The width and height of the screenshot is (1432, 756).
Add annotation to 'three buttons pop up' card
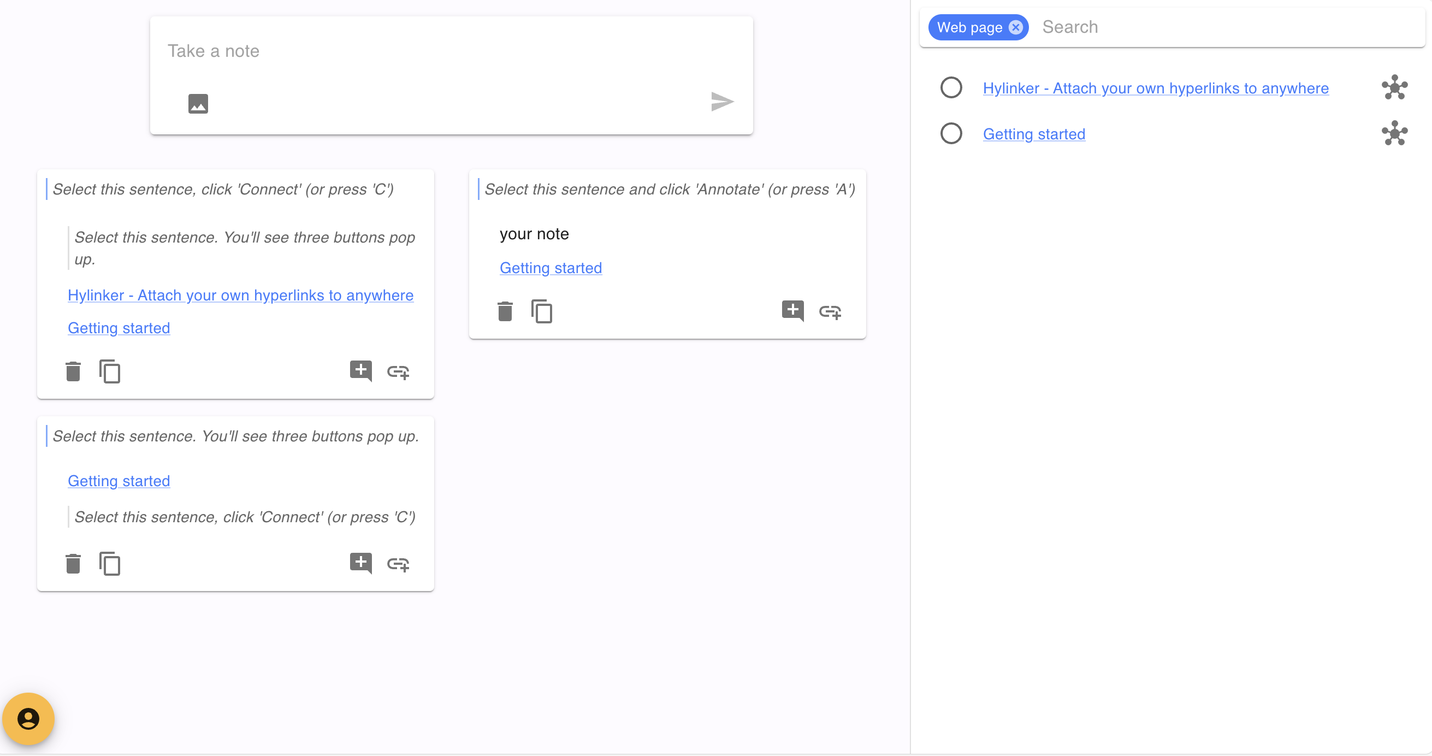(x=361, y=563)
